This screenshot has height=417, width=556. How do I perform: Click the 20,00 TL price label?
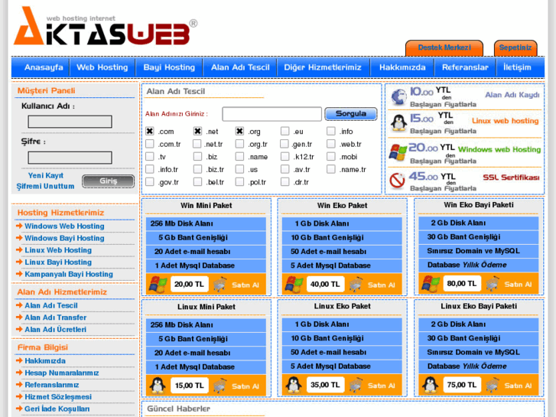[190, 285]
